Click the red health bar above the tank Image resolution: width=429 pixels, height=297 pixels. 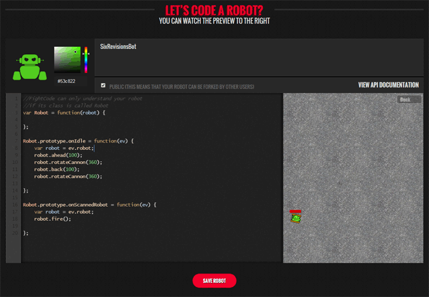[x=296, y=211]
